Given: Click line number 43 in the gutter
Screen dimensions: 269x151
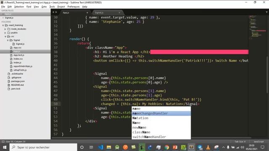Looking at the screenshot, I should tap(55, 74).
